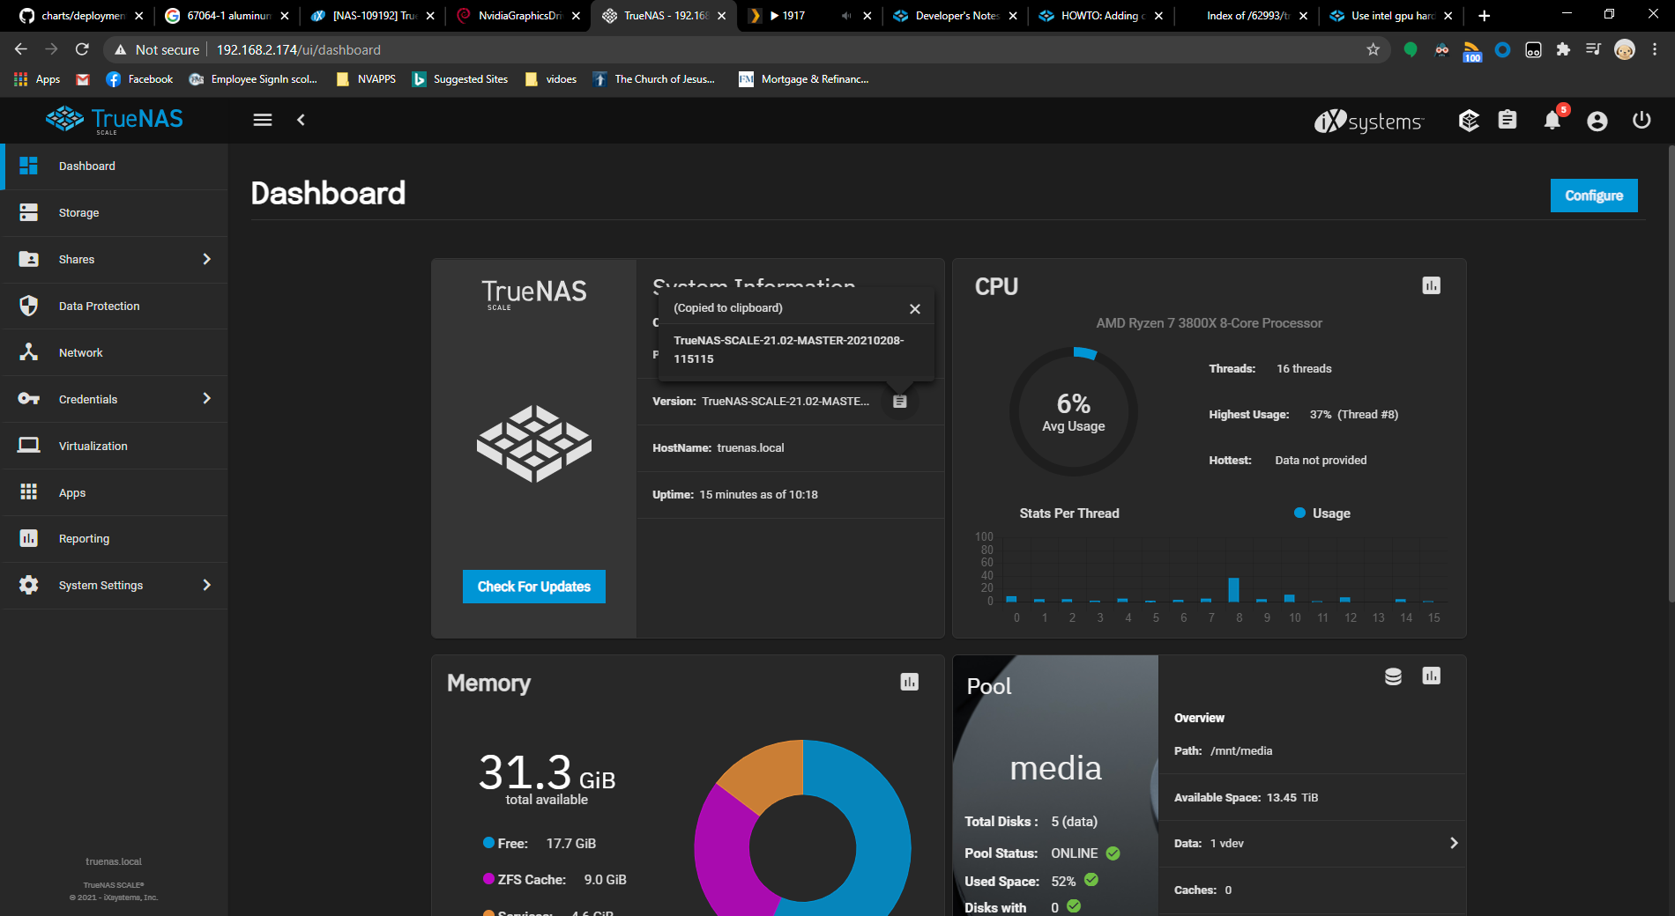Screen dimensions: 1675x916
Task: Open the TrueCommand status icon
Action: 1469,120
